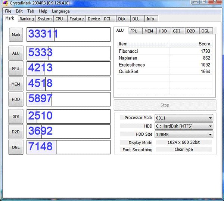224x201 pixels.
Task: Click the D2D score 3692
Action: click(40, 131)
